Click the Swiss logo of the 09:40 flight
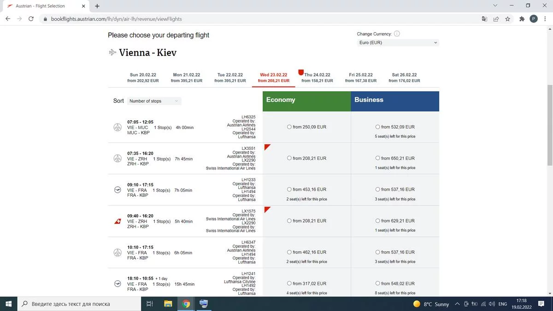The image size is (553, 311). (x=117, y=221)
